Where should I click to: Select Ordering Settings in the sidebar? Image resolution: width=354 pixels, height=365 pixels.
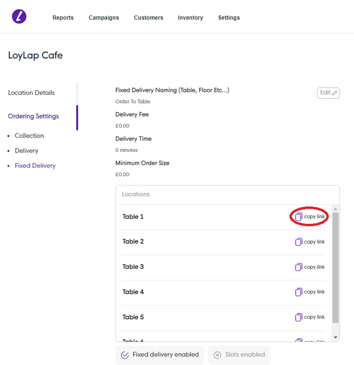(x=33, y=116)
